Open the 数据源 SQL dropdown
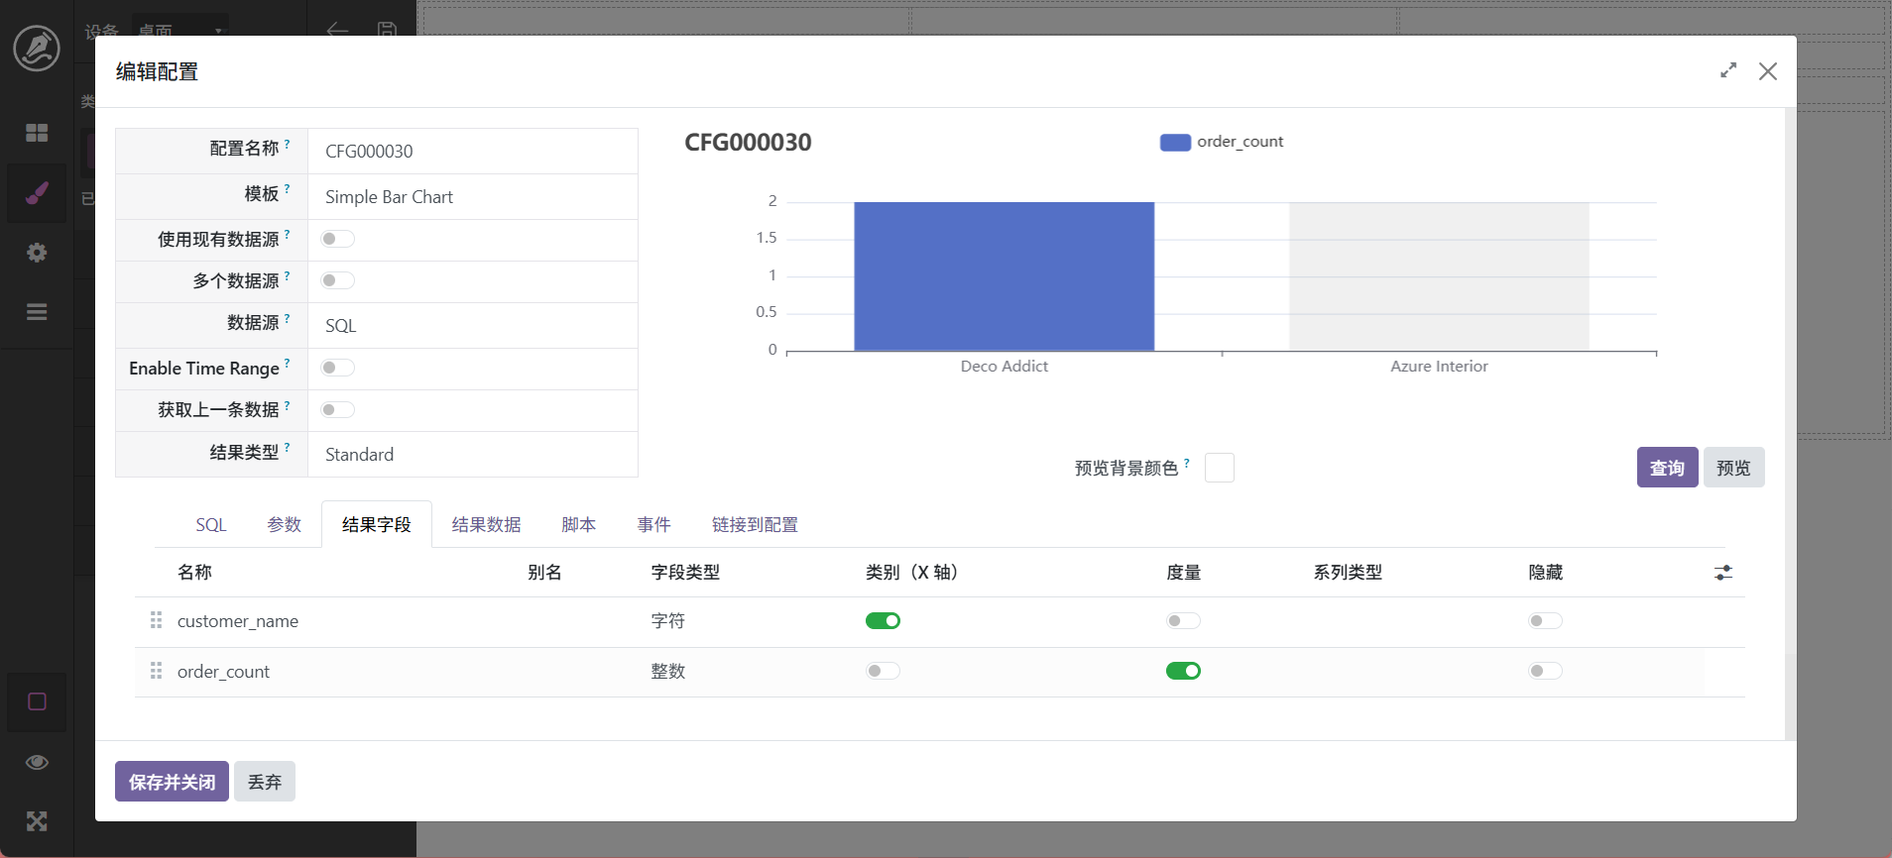This screenshot has width=1892, height=858. pos(472,326)
